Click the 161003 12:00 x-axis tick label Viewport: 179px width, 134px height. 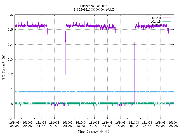(94, 125)
